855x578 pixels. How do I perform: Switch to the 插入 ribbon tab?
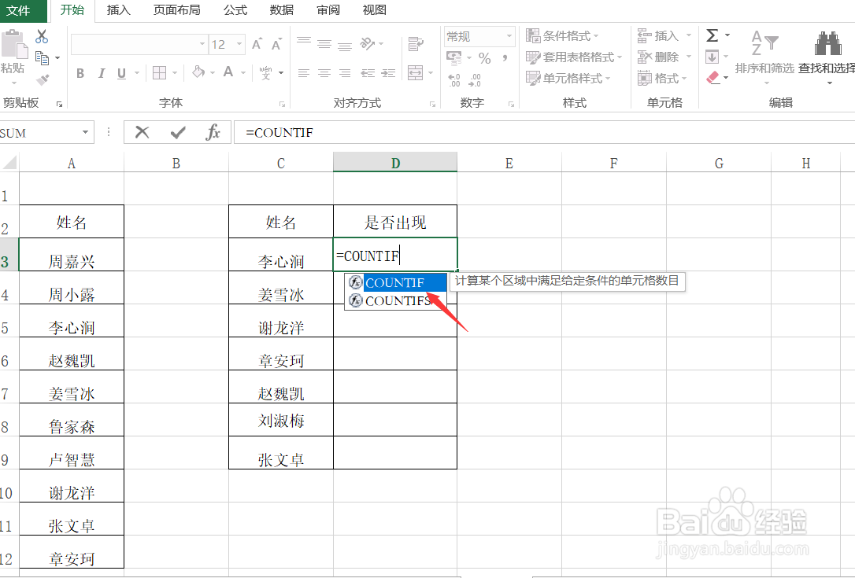click(x=118, y=11)
